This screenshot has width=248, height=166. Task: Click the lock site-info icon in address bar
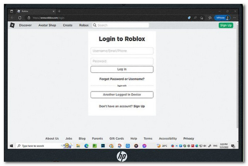pos(29,18)
